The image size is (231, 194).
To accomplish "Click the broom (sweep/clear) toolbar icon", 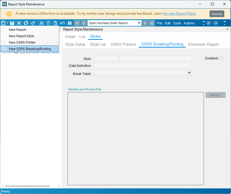I will (x=32, y=23).
